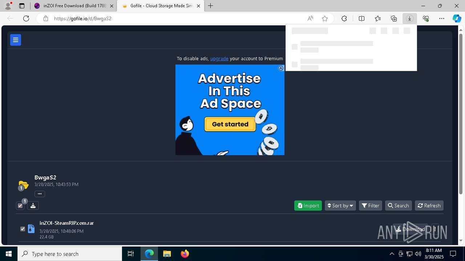Follow the upgrade to Premium link
Screen dimensions: 465x261
point(219,58)
